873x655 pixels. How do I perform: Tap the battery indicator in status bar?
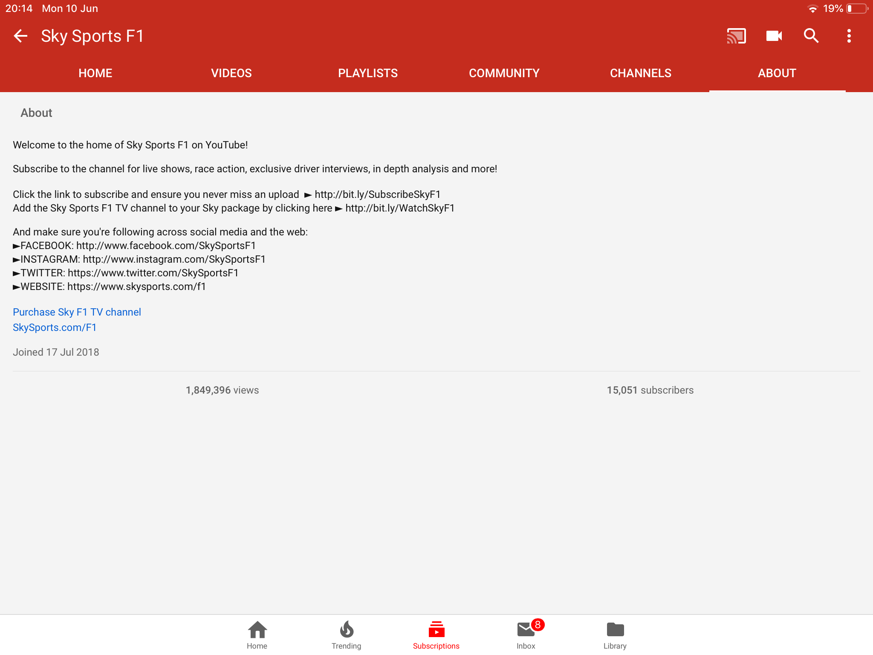[857, 9]
